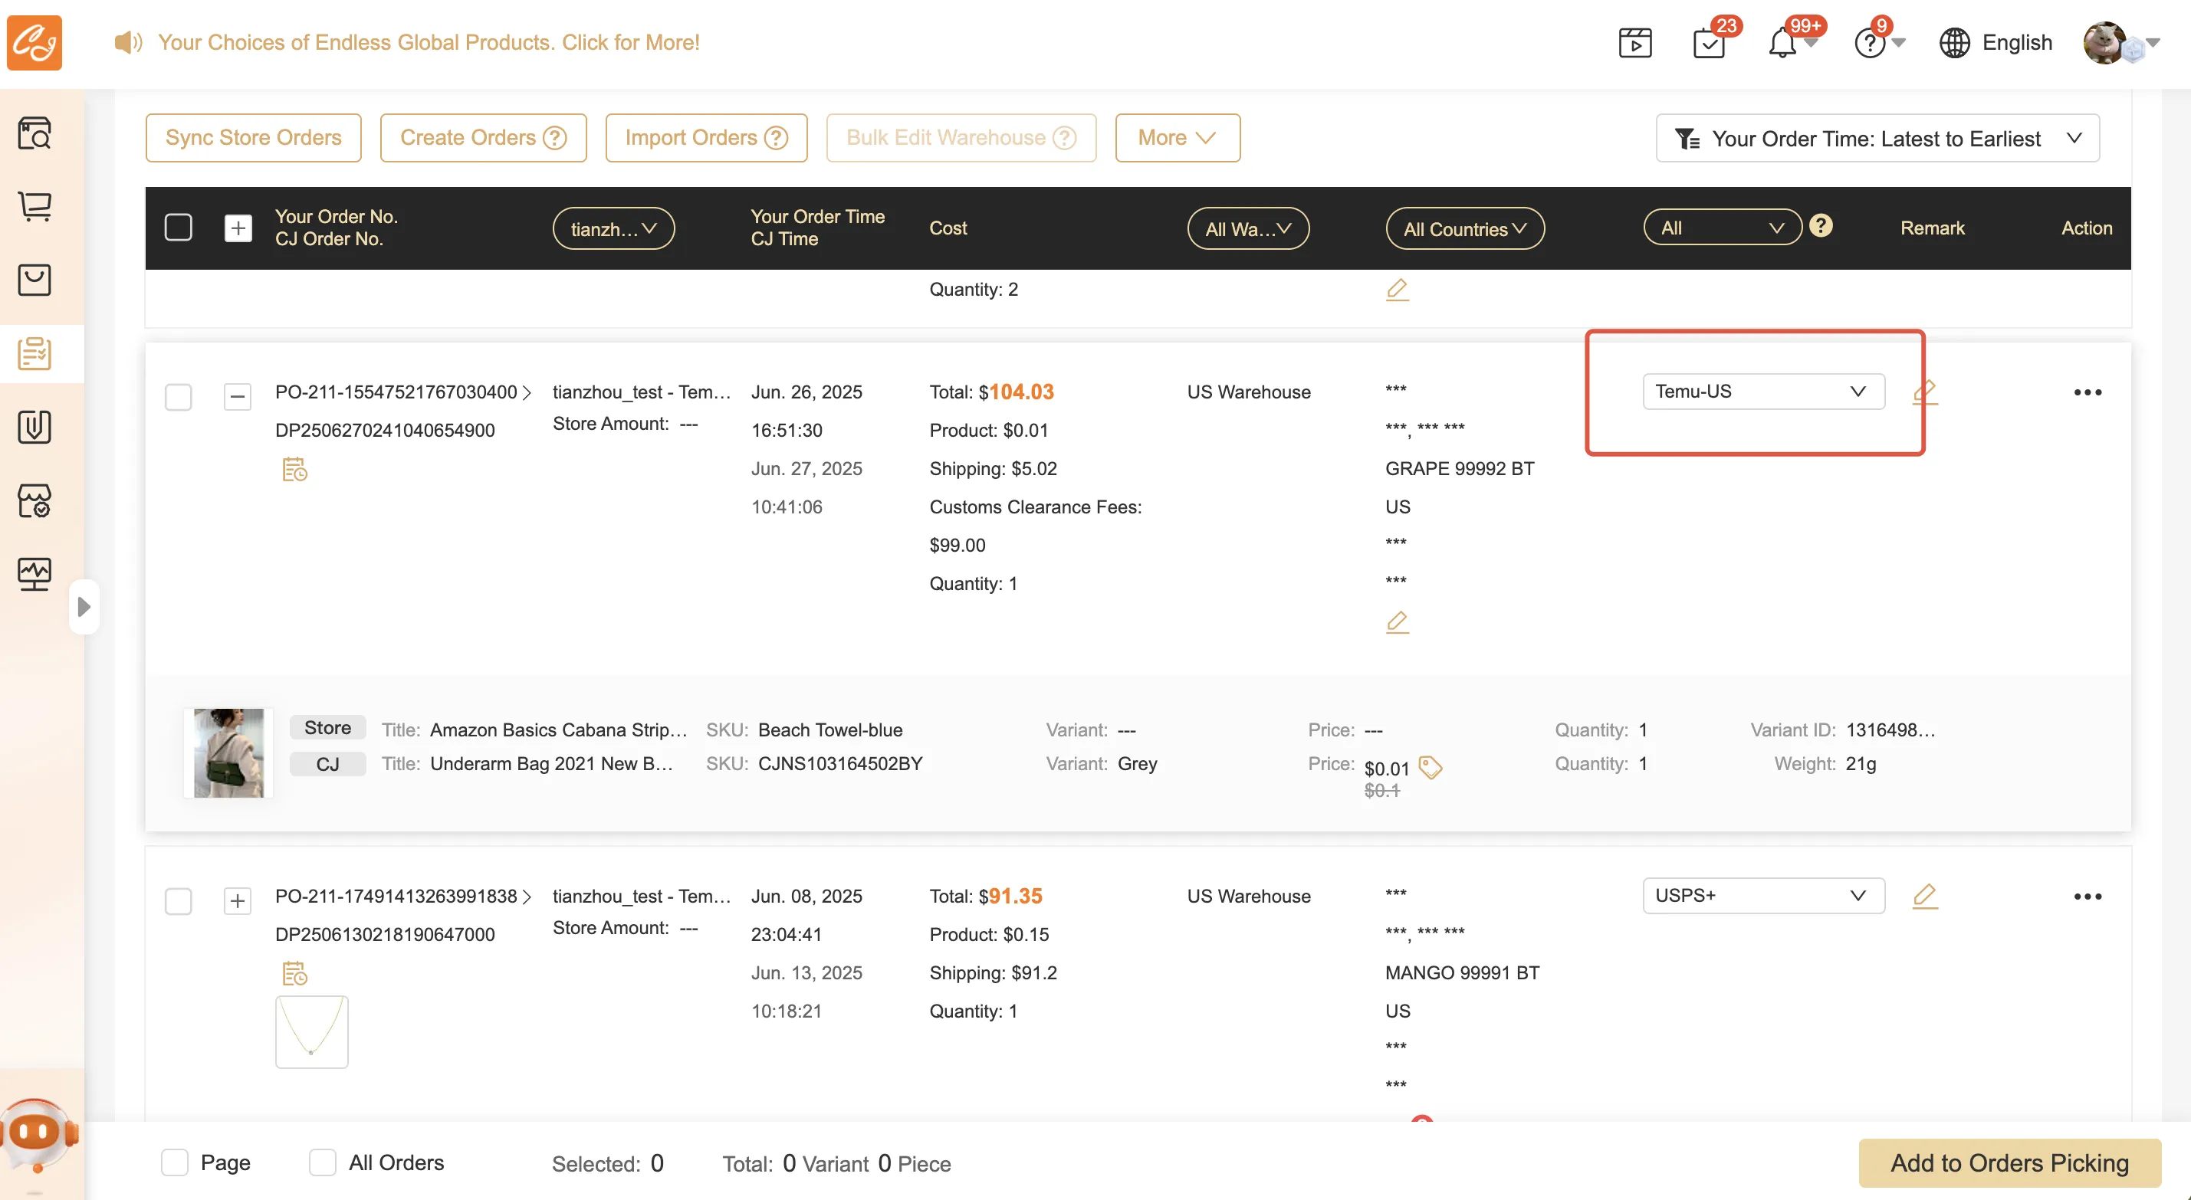2191x1200 pixels.
Task: Click the price tag icon next to $0.01
Action: 1431,767
